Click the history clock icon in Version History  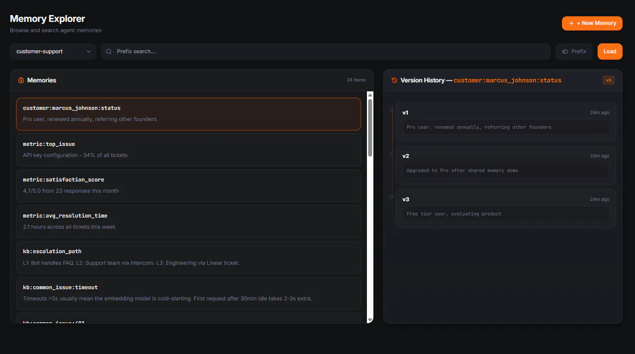(394, 80)
